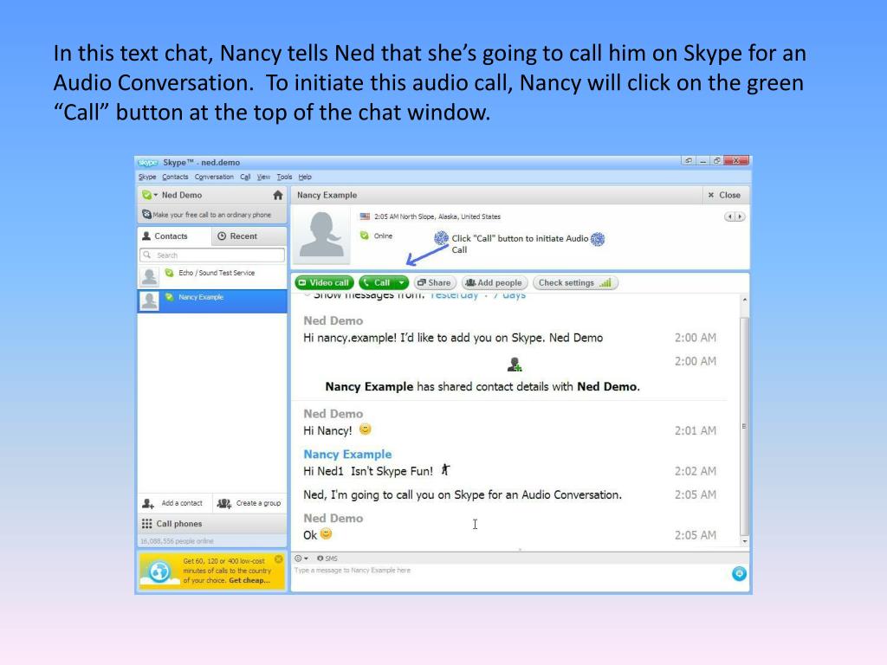Switch to the Contacts tab
The image size is (887, 665).
(174, 236)
